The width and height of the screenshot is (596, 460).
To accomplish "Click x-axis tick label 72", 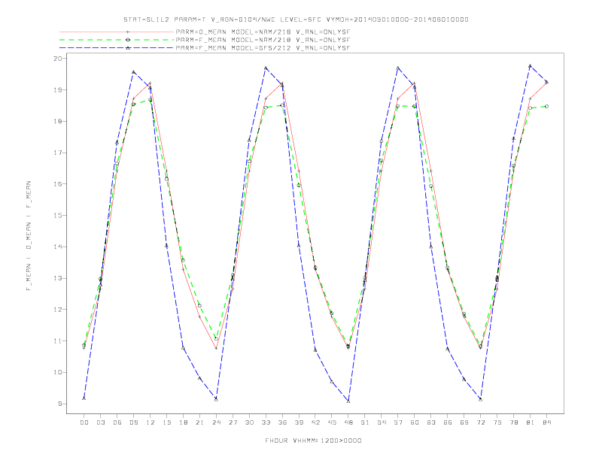I will (x=481, y=422).
